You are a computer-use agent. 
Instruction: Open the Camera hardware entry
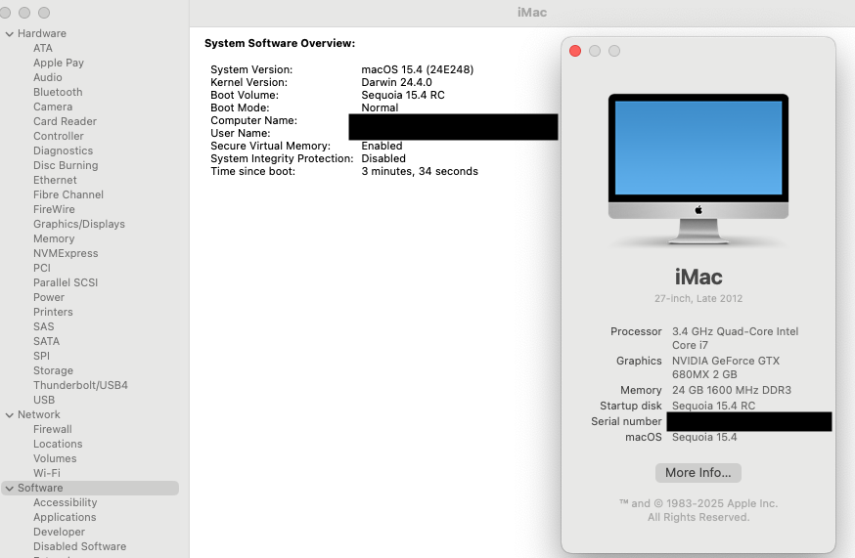pyautogui.click(x=53, y=107)
